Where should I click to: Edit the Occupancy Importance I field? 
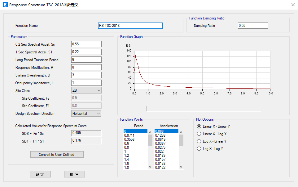tap(86, 83)
